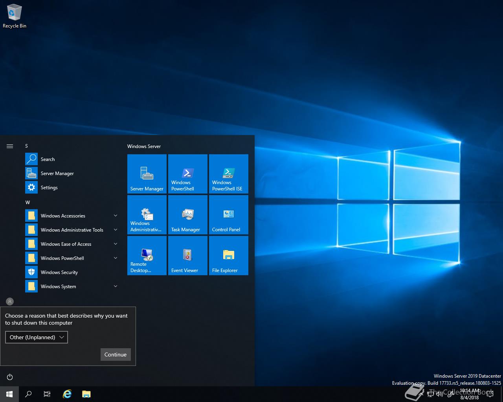Click the taskbar clock showing 10:14 AM
The image size is (503, 402).
[470, 394]
